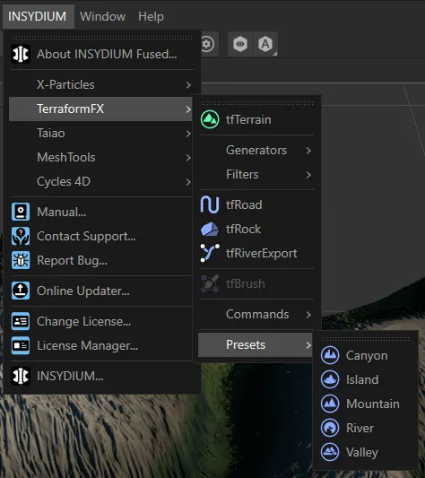425x478 pixels.
Task: Click Presets submenu tear-off dotted handle
Action: coord(365,338)
